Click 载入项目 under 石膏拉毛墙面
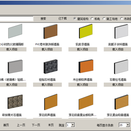 click(118, 84)
